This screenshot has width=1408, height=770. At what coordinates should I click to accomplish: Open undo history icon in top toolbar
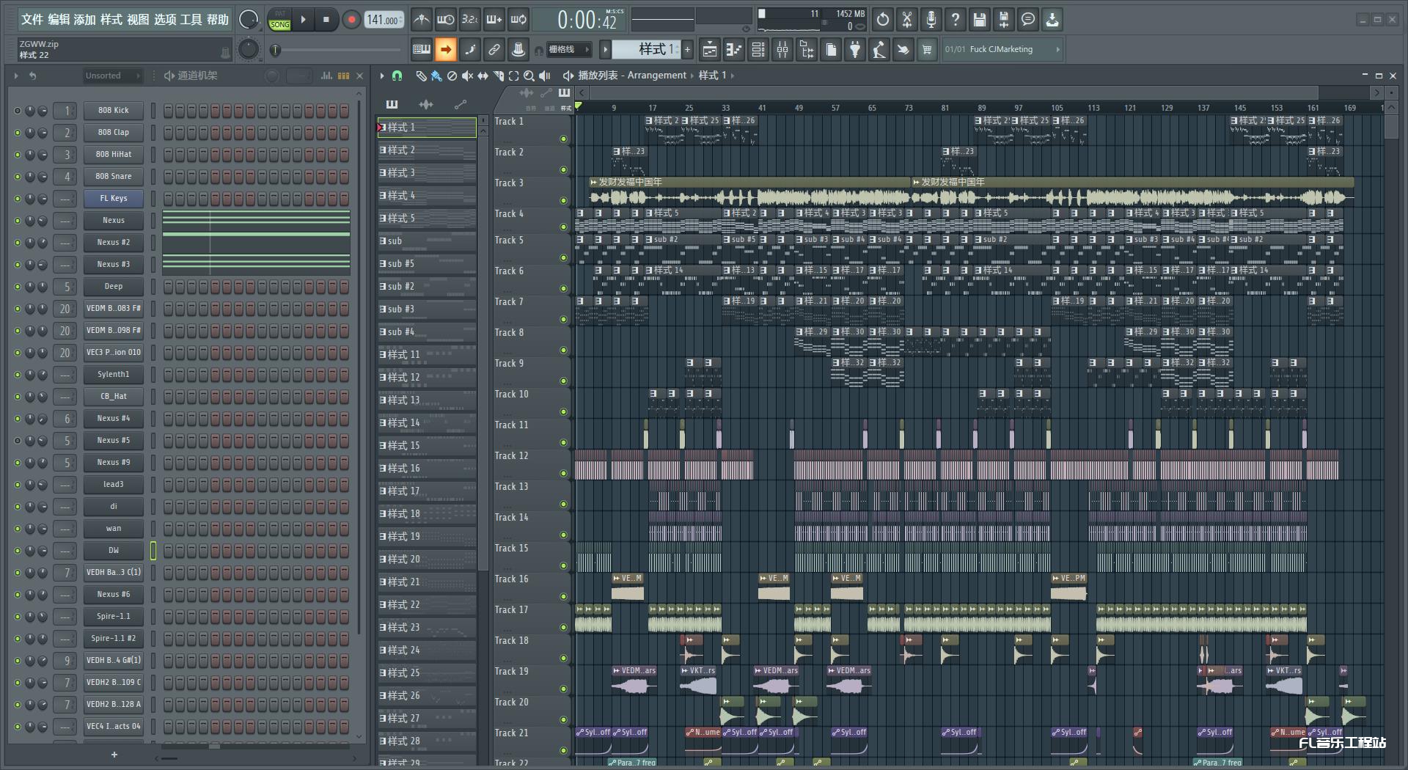coord(883,20)
